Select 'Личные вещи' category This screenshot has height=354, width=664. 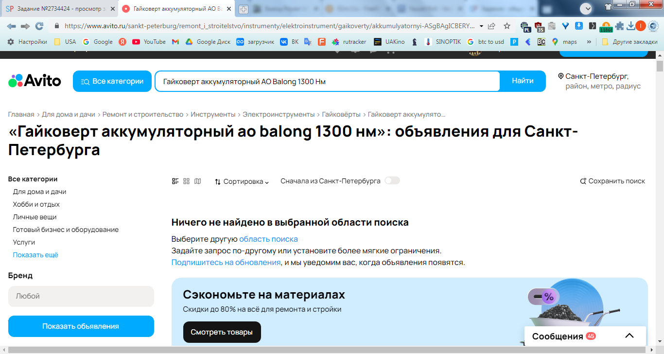(x=35, y=217)
